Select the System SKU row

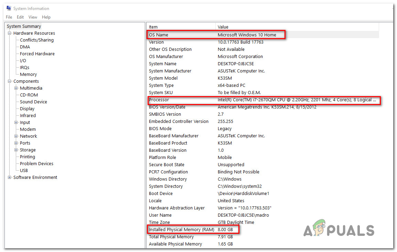pos(263,92)
